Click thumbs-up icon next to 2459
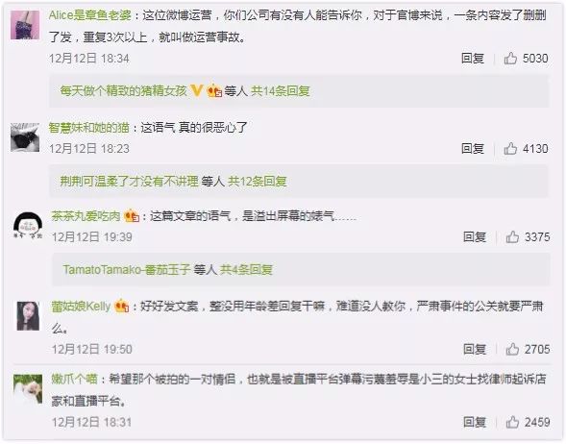 [512, 422]
